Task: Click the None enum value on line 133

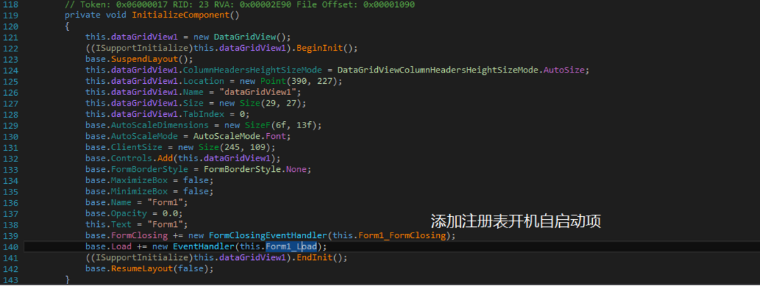Action: tap(296, 169)
